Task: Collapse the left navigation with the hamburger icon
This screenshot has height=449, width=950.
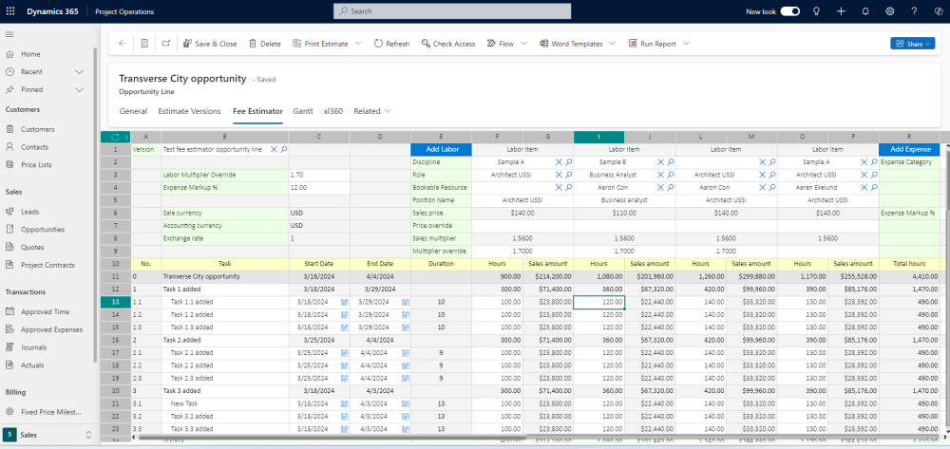Action: point(9,34)
